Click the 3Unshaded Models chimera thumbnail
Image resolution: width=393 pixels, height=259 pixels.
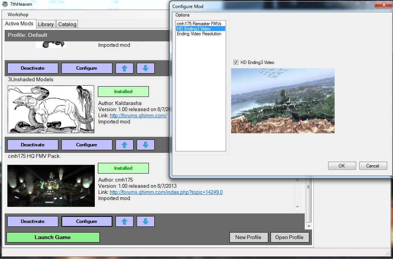click(x=51, y=109)
